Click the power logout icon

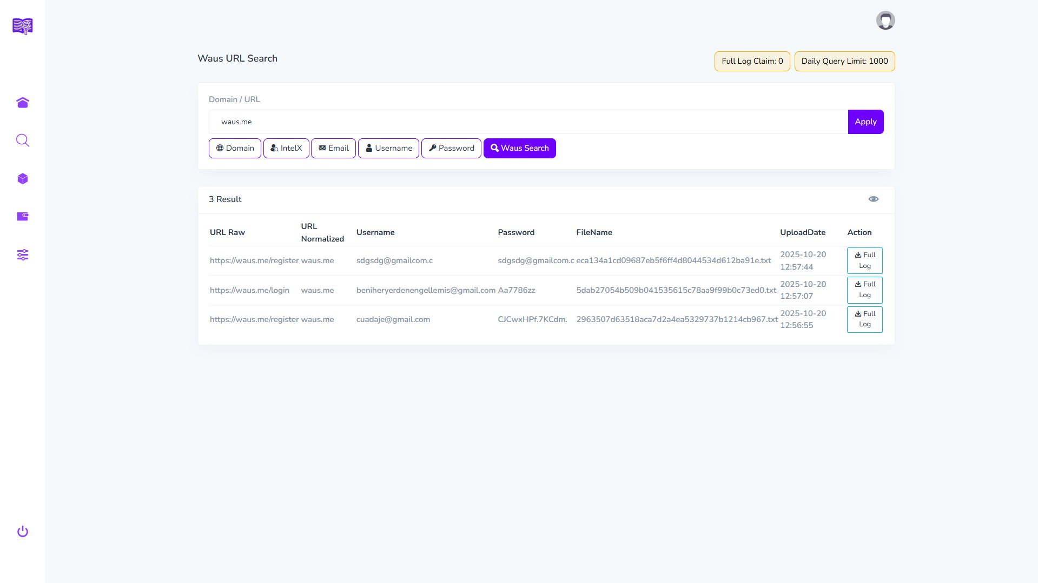pos(23,532)
